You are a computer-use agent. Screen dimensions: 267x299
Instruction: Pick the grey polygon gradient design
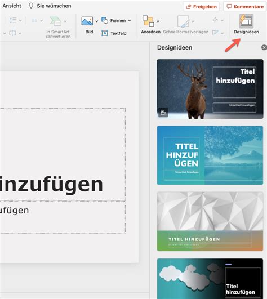[210, 221]
